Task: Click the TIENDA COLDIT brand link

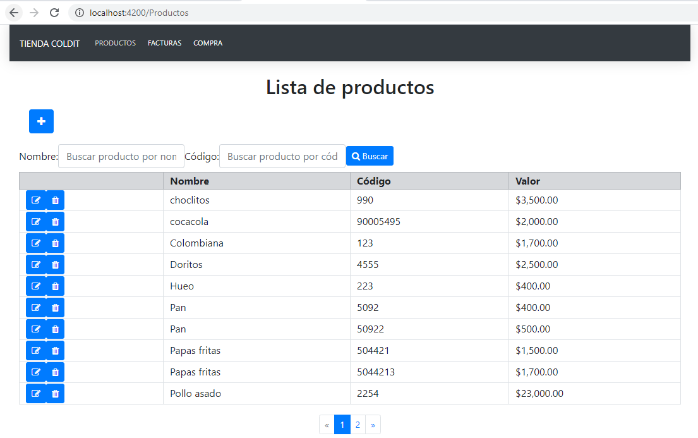Action: coord(49,44)
